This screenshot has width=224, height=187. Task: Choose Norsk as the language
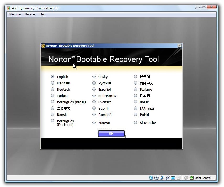135,102
